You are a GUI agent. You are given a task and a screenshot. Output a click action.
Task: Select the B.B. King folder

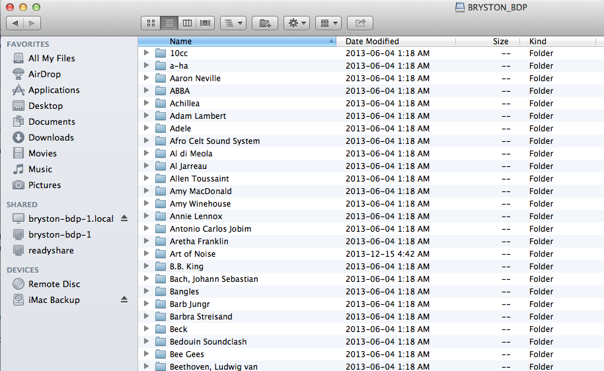[186, 266]
